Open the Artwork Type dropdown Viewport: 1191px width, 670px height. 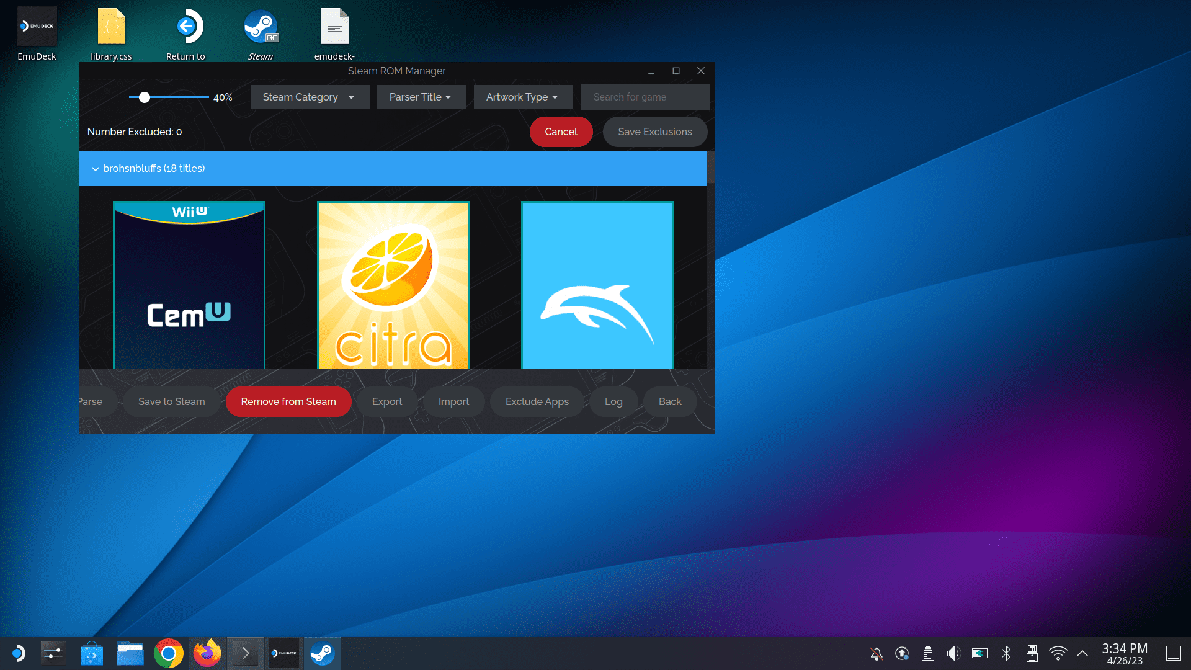click(x=523, y=97)
